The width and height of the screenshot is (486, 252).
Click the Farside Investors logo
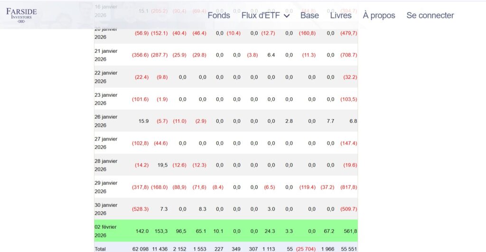coord(21,15)
